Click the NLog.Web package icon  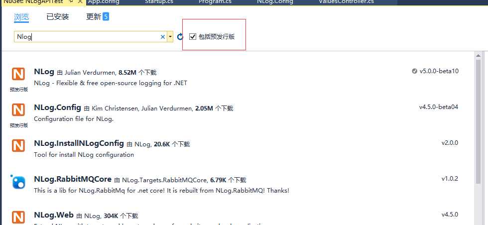coord(18,217)
